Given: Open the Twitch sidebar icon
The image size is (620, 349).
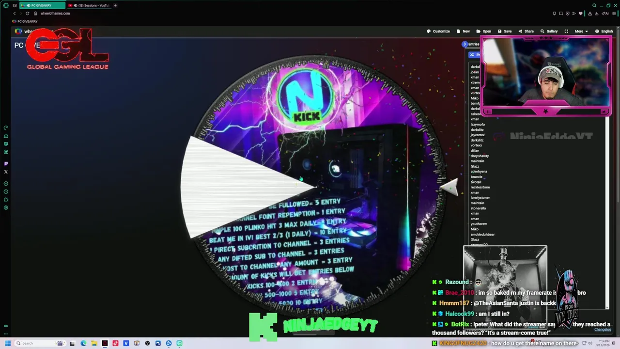Looking at the screenshot, I should [x=6, y=163].
